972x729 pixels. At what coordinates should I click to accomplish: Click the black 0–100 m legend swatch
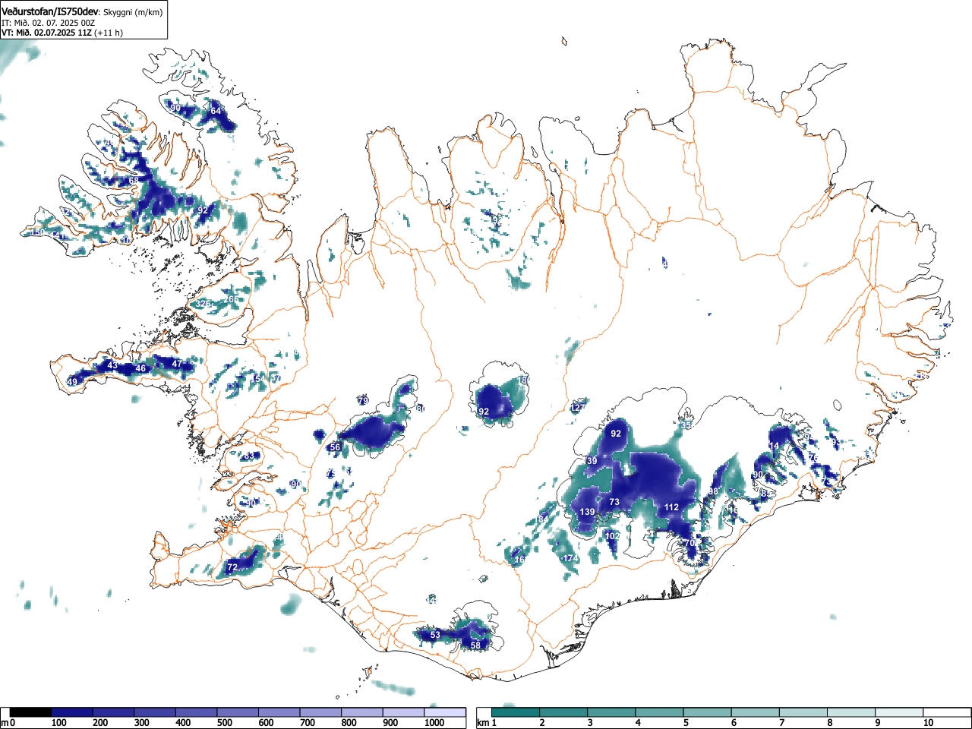point(30,712)
